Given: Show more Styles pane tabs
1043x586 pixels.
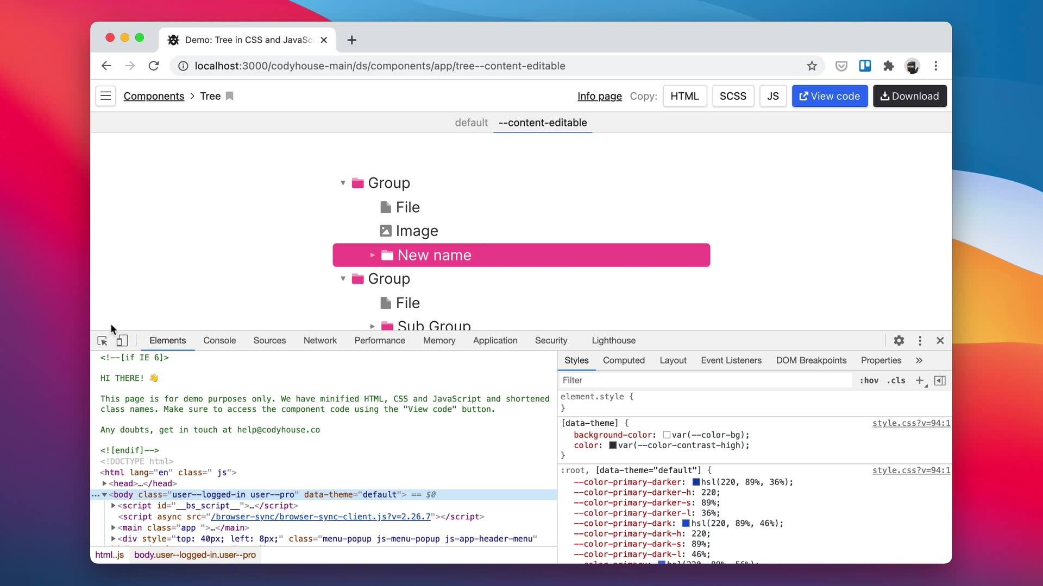Looking at the screenshot, I should pyautogui.click(x=919, y=360).
